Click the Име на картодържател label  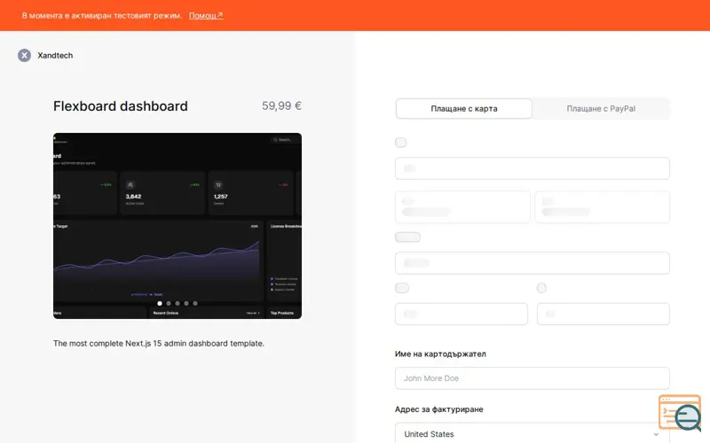tap(440, 354)
